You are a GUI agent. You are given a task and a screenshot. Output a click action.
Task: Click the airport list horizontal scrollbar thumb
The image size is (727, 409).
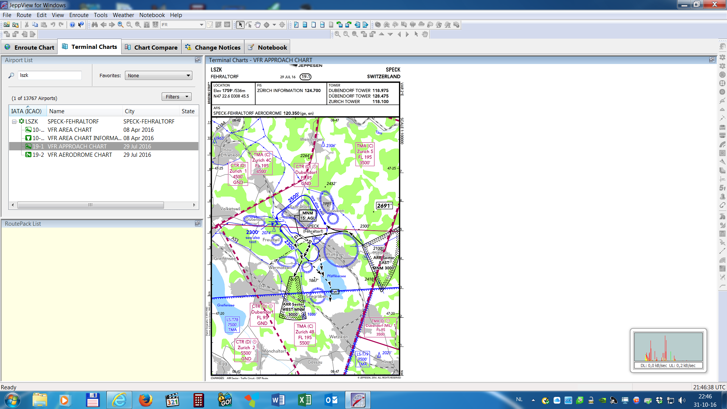point(90,205)
